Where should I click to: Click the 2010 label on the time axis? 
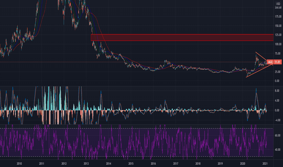tap(19, 164)
